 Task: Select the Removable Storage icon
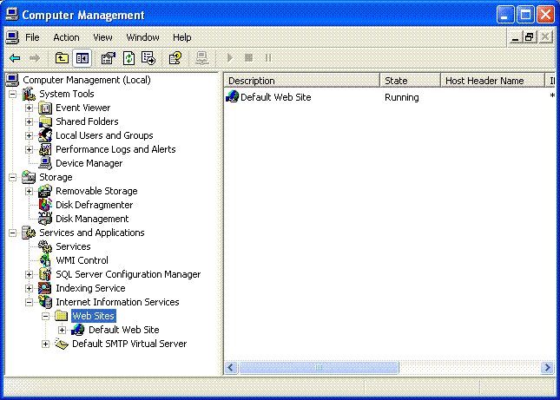[x=45, y=191]
